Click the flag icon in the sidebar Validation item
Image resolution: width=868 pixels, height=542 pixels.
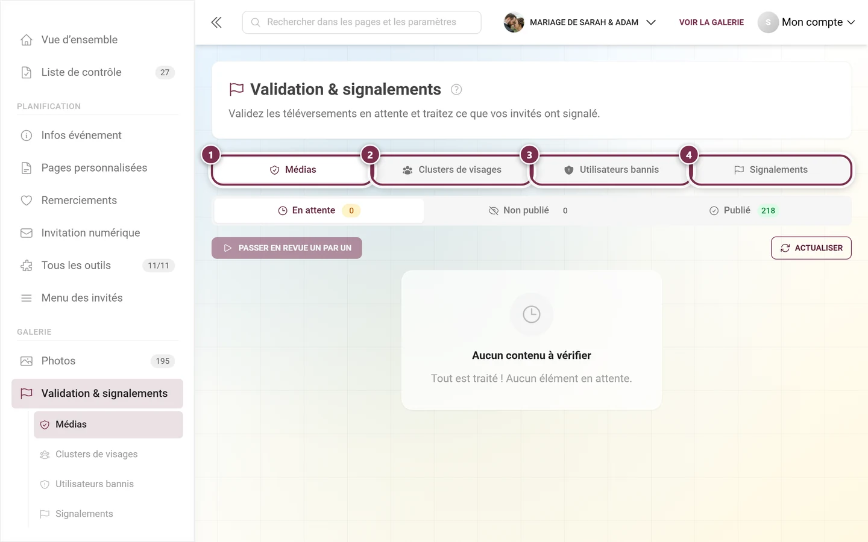click(x=27, y=393)
